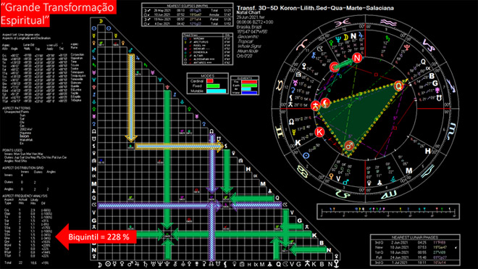The width and height of the screenshot is (478, 269).
Task: Select the red circled Mars symbol
Action: point(349,146)
